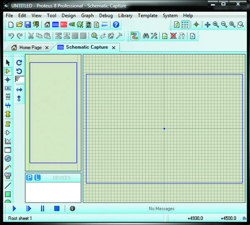The width and height of the screenshot is (250, 225).
Task: Click the Rotate Anti-Clockwise icon
Action: click(x=19, y=71)
